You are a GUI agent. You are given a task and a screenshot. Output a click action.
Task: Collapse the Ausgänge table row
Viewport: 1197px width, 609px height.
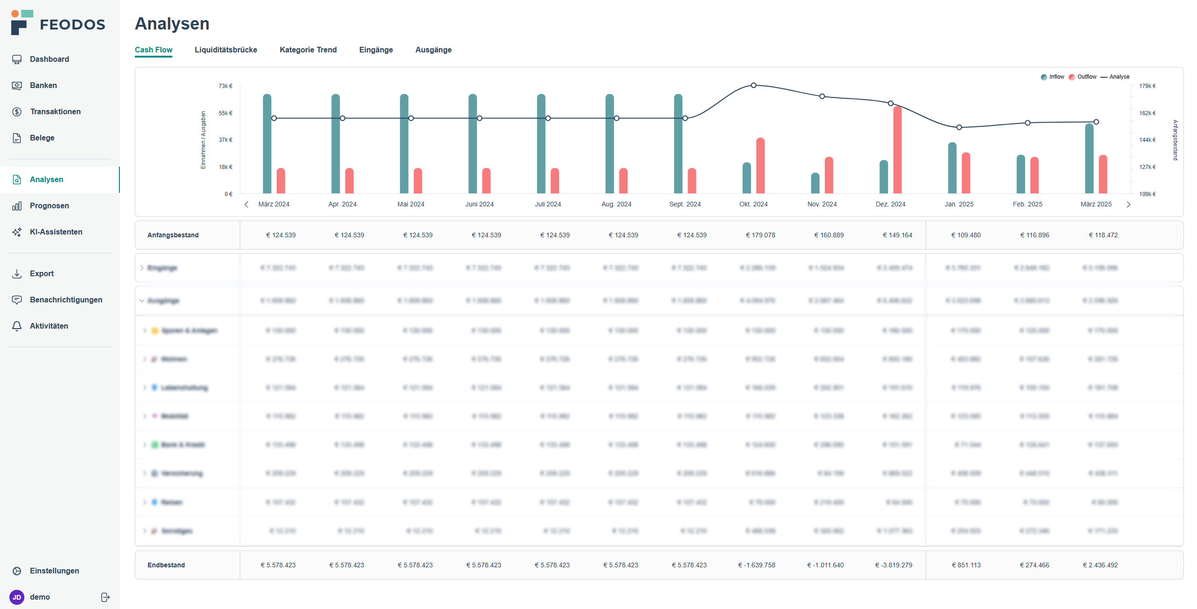point(142,301)
